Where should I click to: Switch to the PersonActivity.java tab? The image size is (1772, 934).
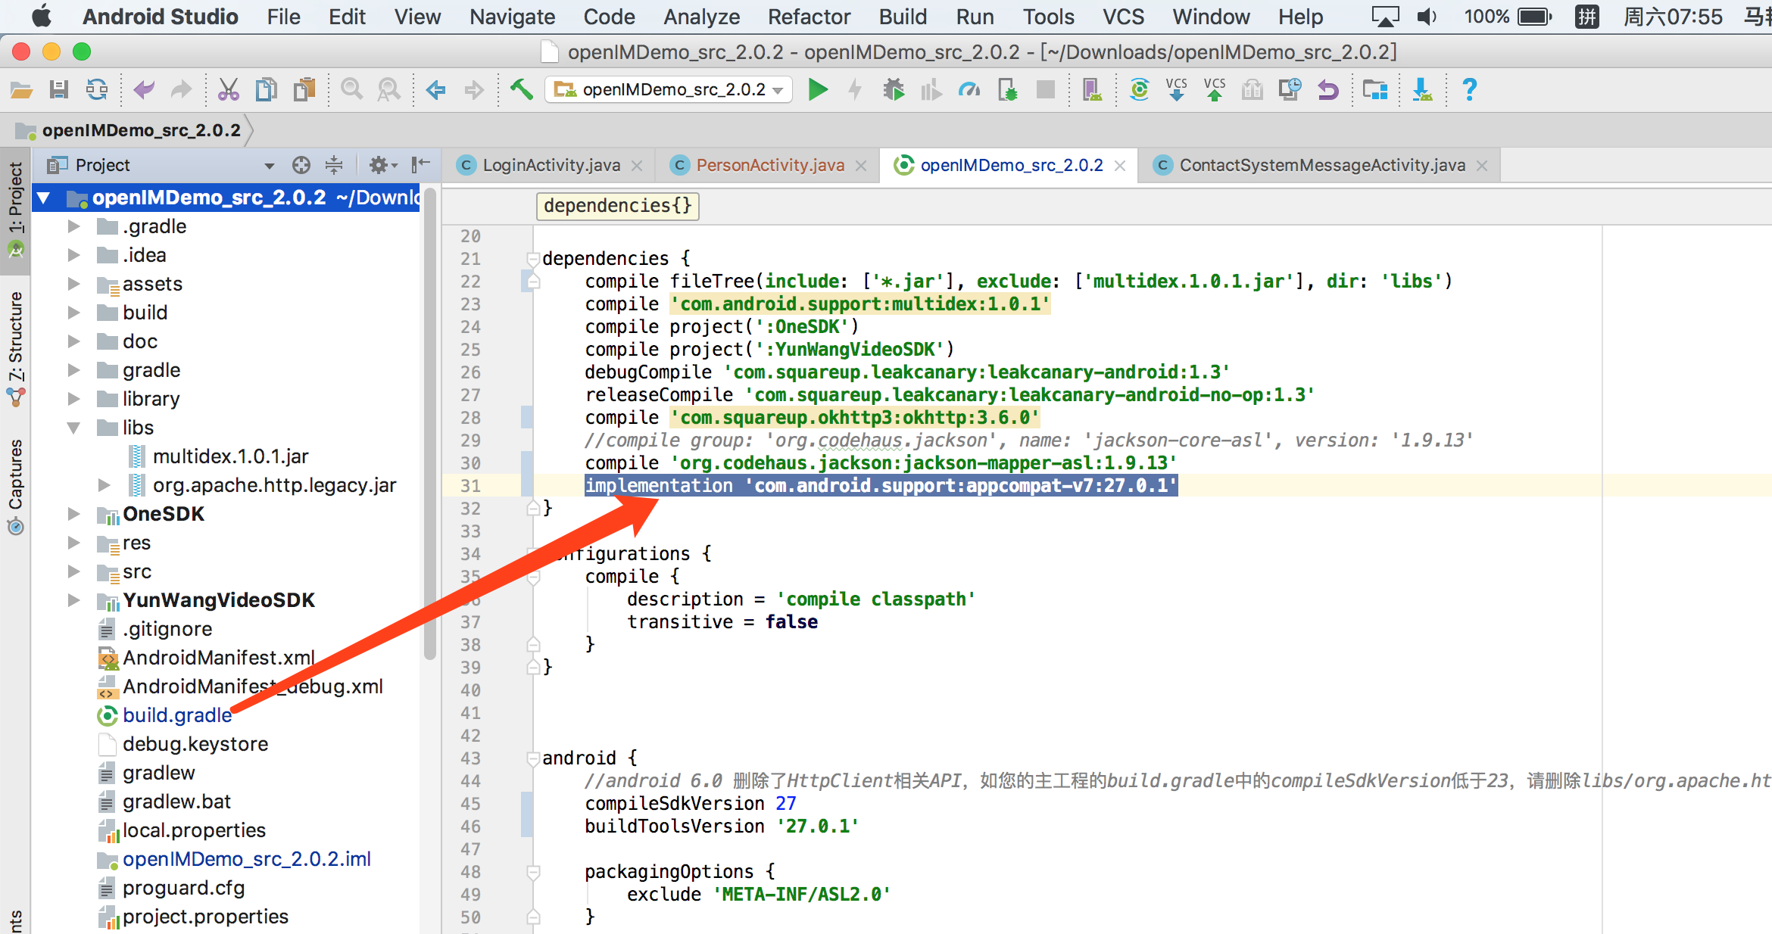pyautogui.click(x=769, y=165)
